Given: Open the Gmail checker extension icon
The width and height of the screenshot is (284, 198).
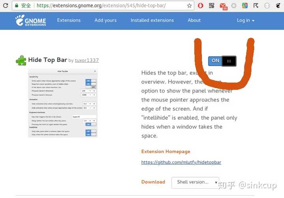Looking at the screenshot, I should pos(223,6).
